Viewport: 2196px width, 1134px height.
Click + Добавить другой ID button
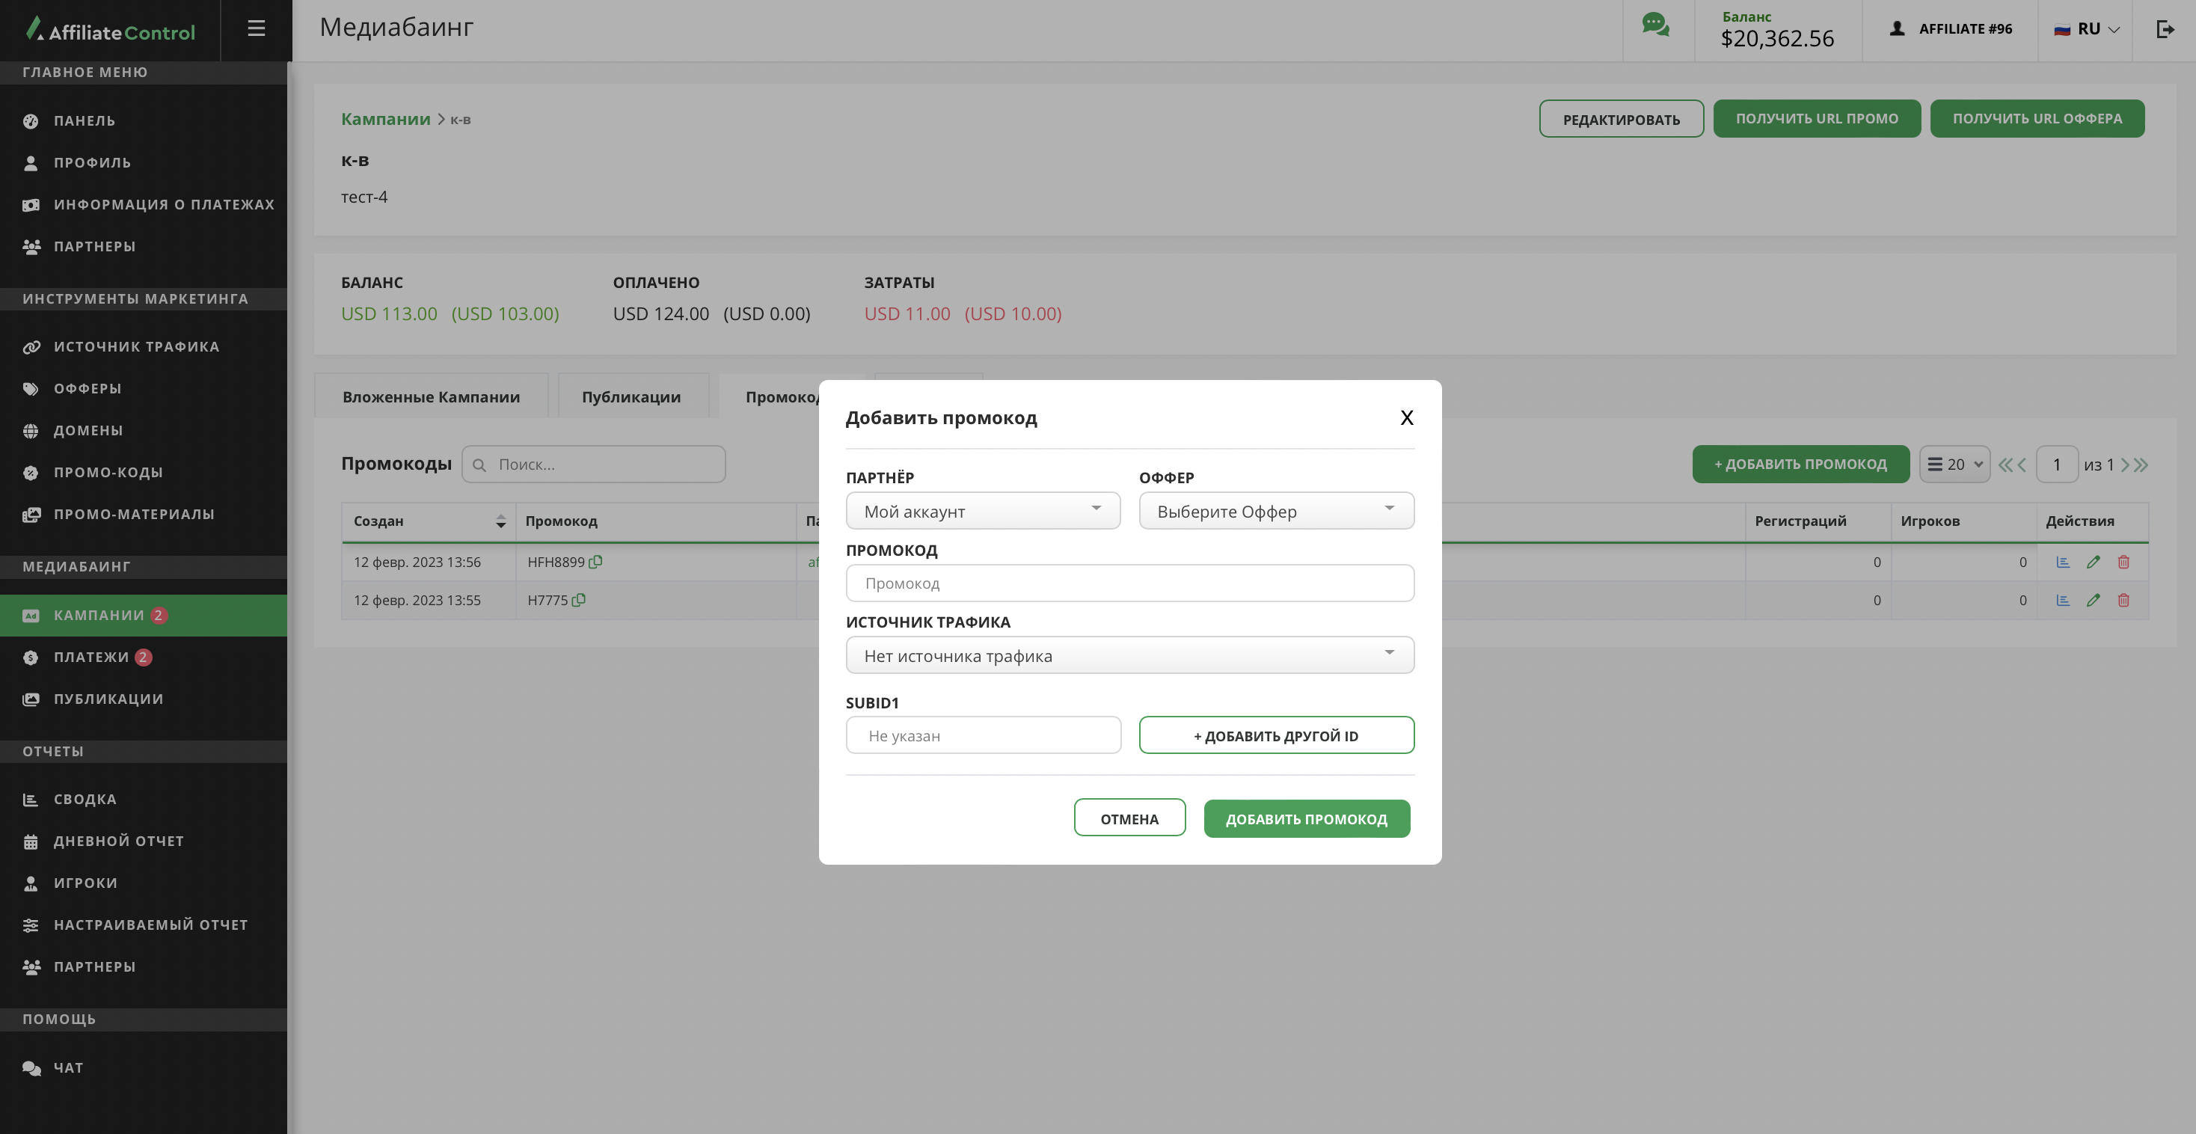click(1275, 735)
